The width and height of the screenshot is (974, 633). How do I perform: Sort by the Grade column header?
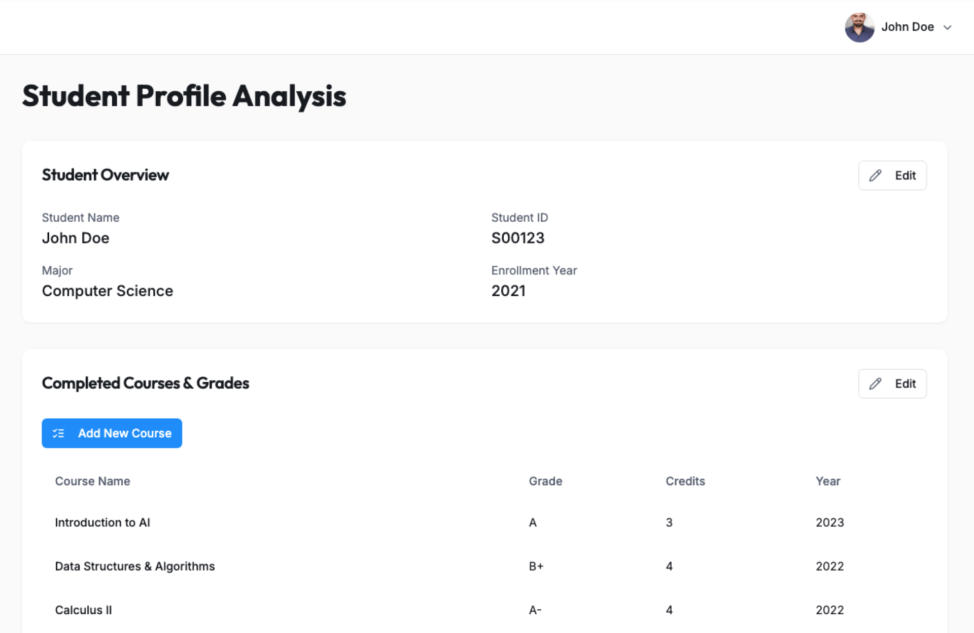click(x=545, y=481)
